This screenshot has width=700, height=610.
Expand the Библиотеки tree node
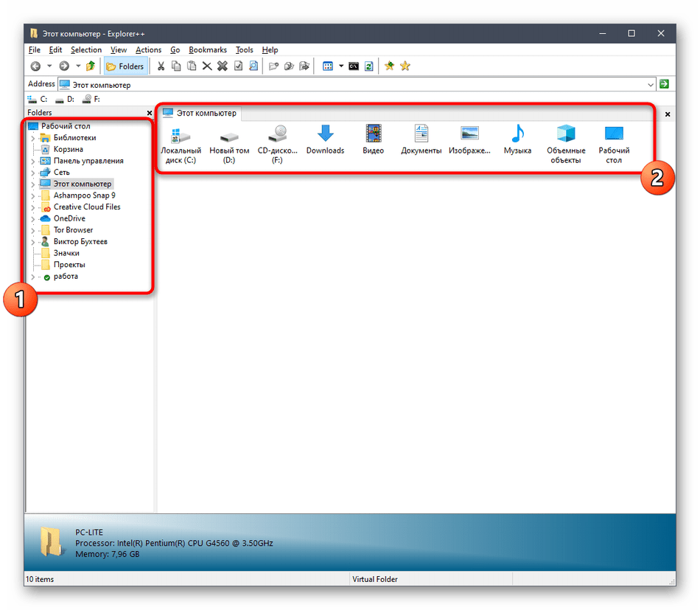click(32, 138)
